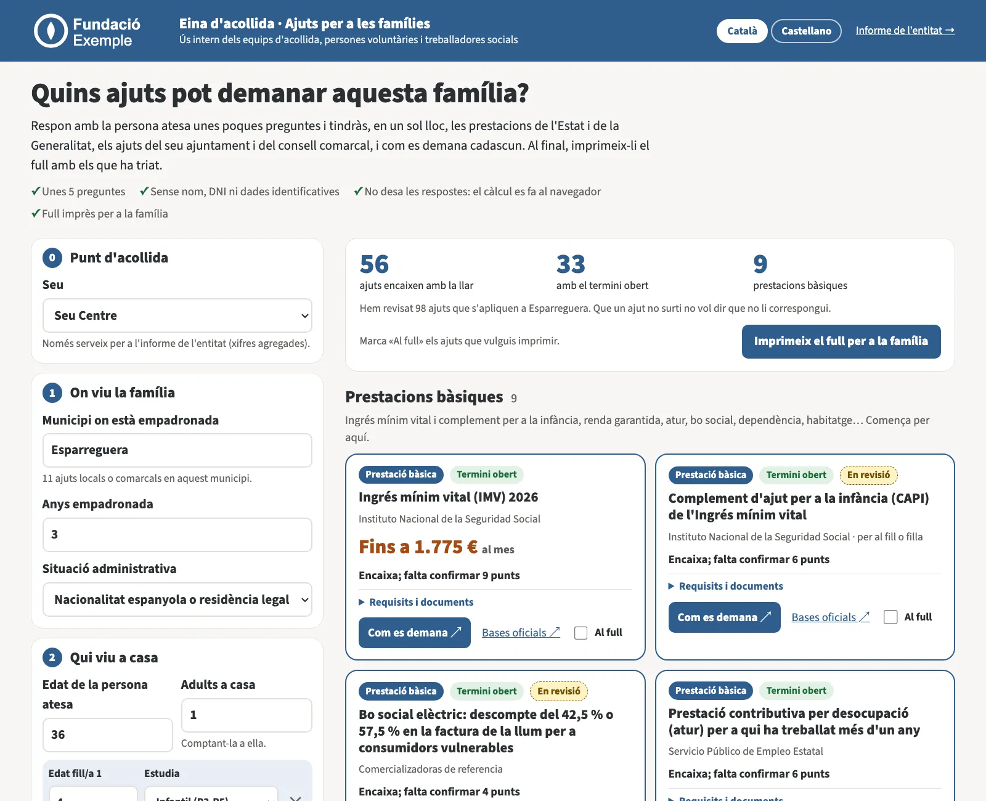Image resolution: width=986 pixels, height=801 pixels.
Task: Click the step 1 On viu la família badge
Action: click(52, 392)
